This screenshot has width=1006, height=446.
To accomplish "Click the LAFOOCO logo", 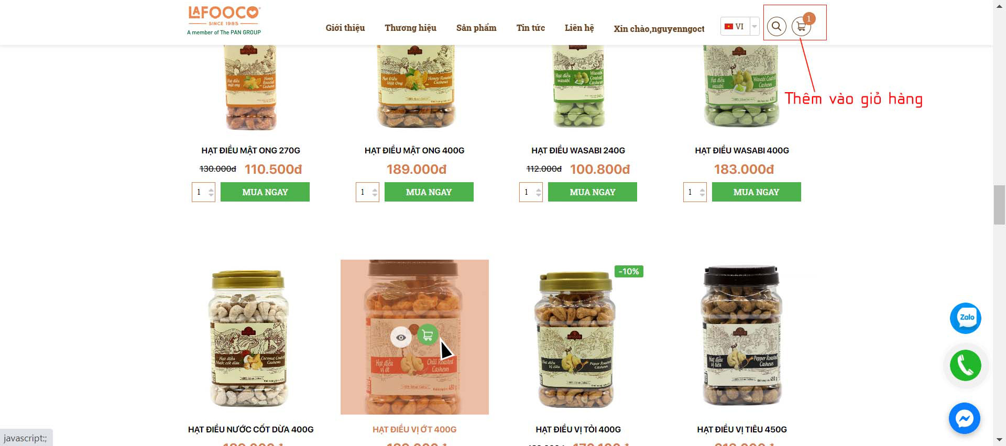I will click(224, 20).
